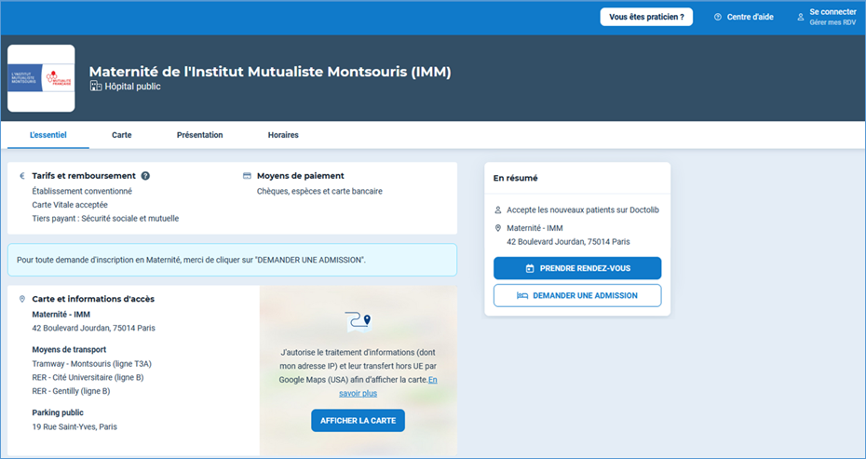Click the map route icon above the consent text
Image resolution: width=866 pixels, height=459 pixels.
pyautogui.click(x=358, y=321)
